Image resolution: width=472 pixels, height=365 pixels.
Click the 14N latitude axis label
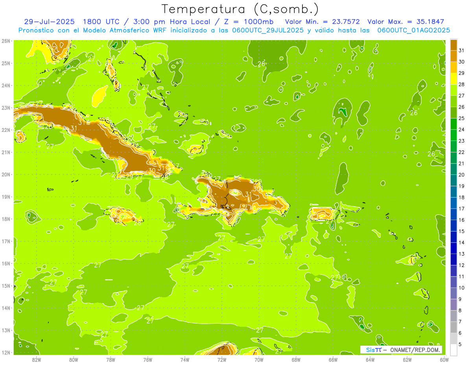point(6,308)
